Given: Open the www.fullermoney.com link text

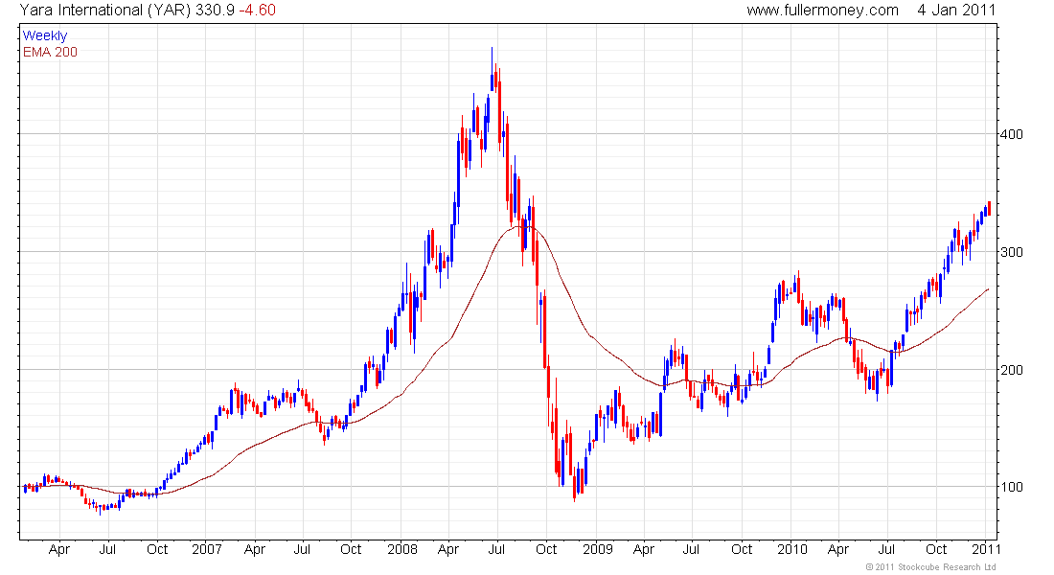Looking at the screenshot, I should 822,11.
